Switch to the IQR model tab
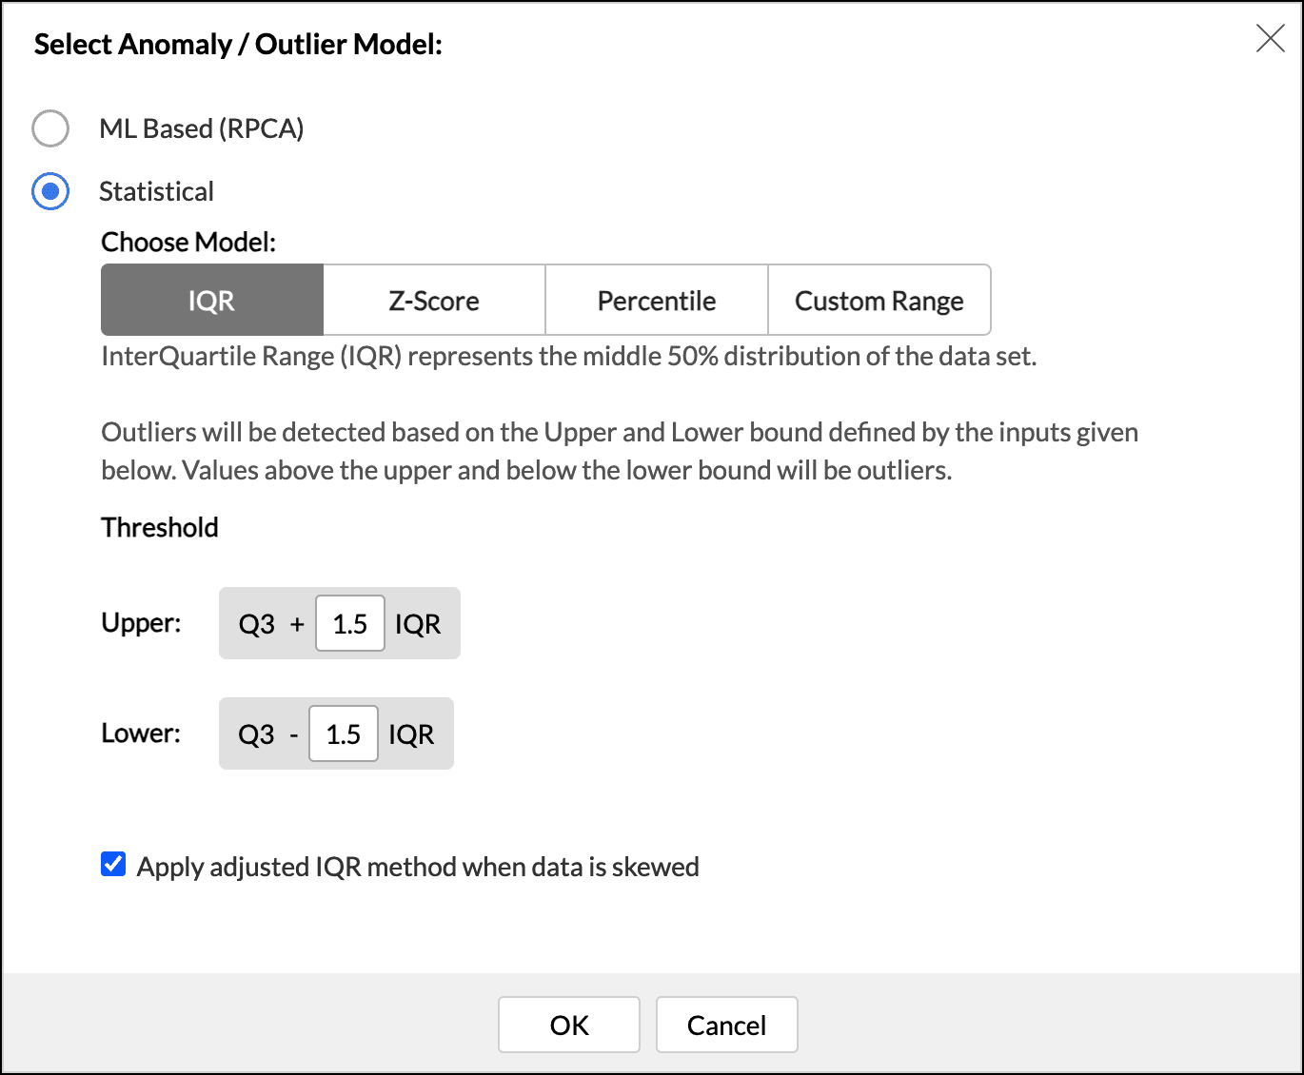The height and width of the screenshot is (1075, 1304). point(211,301)
